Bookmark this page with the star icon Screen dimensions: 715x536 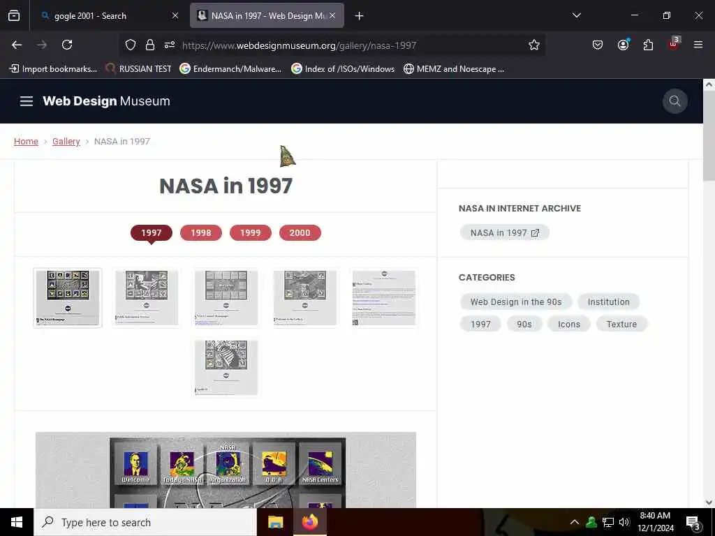coord(534,45)
